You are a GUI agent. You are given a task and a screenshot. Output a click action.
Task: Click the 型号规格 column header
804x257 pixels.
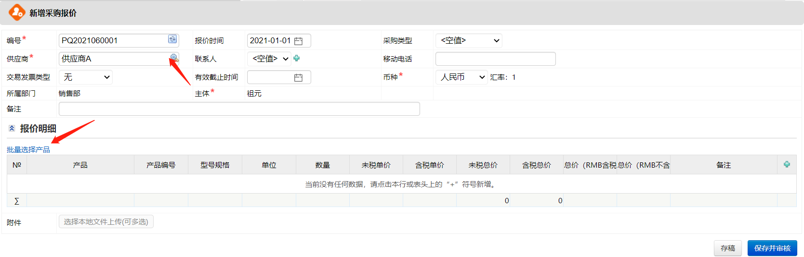pyautogui.click(x=215, y=165)
